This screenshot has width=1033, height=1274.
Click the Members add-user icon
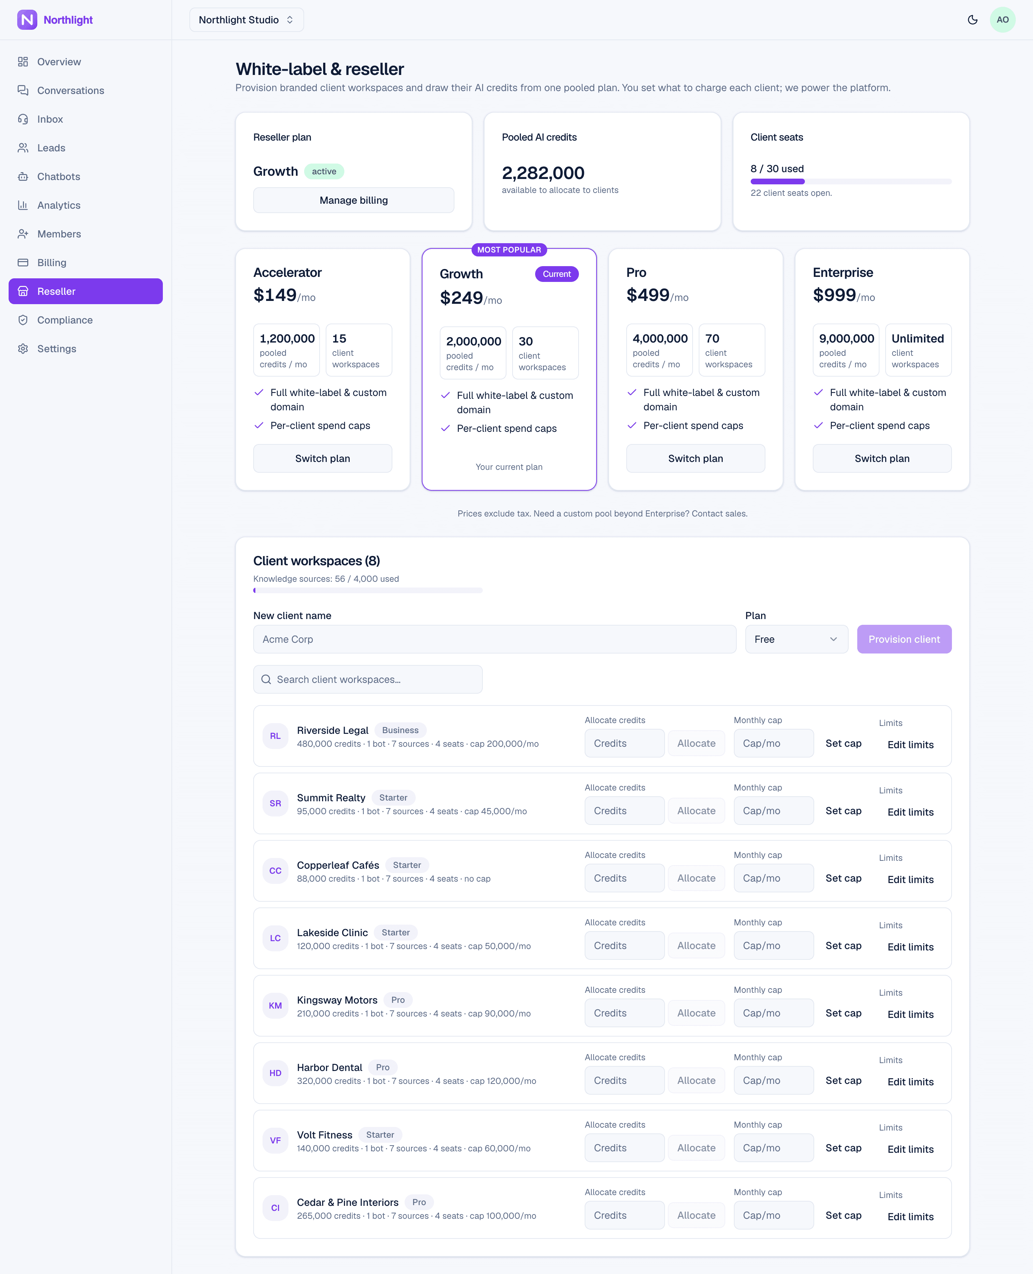(x=23, y=234)
